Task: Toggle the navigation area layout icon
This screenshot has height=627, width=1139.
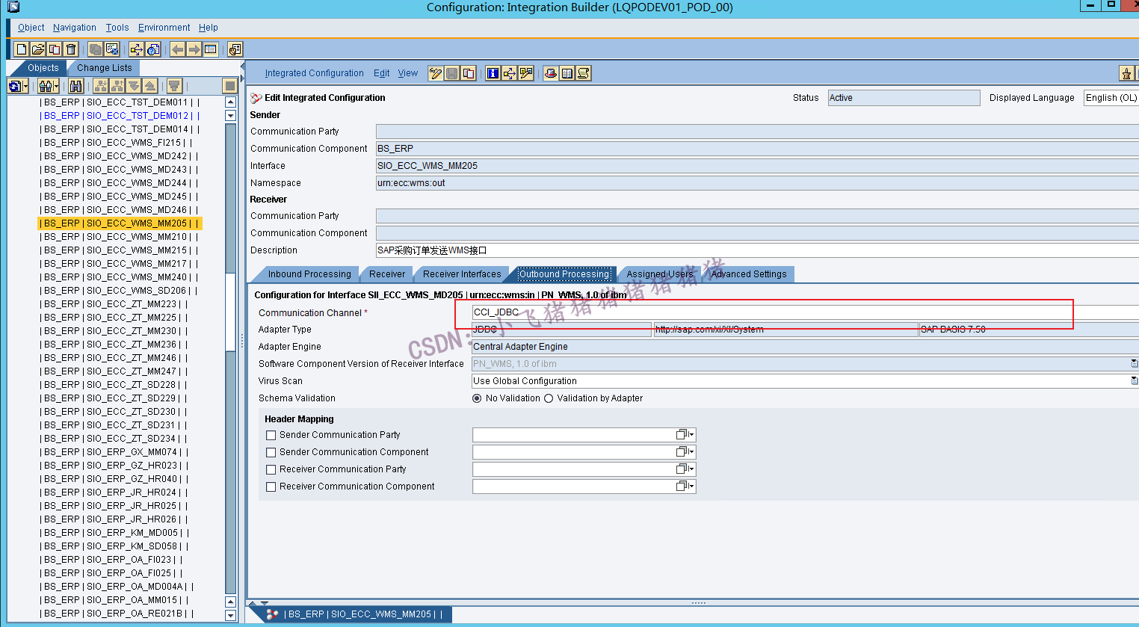Action: click(210, 49)
